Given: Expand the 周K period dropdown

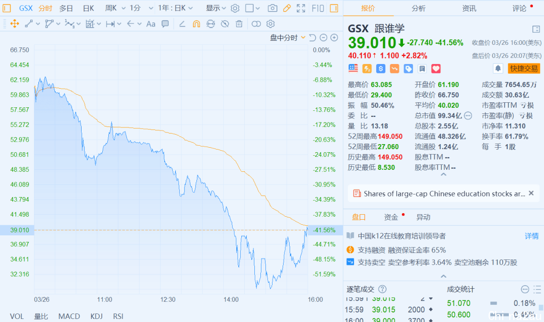Looking at the screenshot, I should tap(123, 9).
